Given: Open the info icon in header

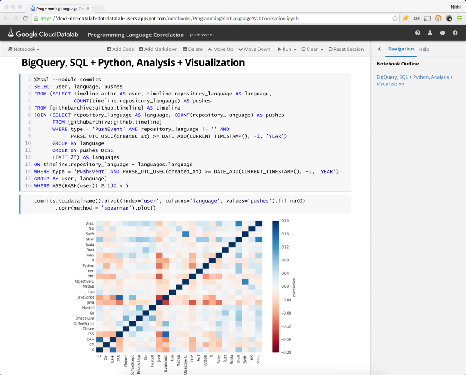Looking at the screenshot, I should tap(455, 33).
